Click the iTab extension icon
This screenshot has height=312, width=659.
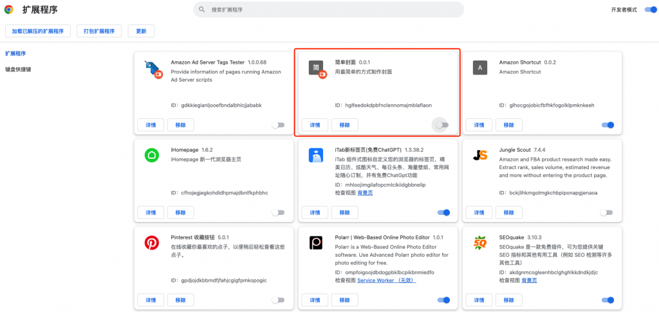pyautogui.click(x=316, y=155)
